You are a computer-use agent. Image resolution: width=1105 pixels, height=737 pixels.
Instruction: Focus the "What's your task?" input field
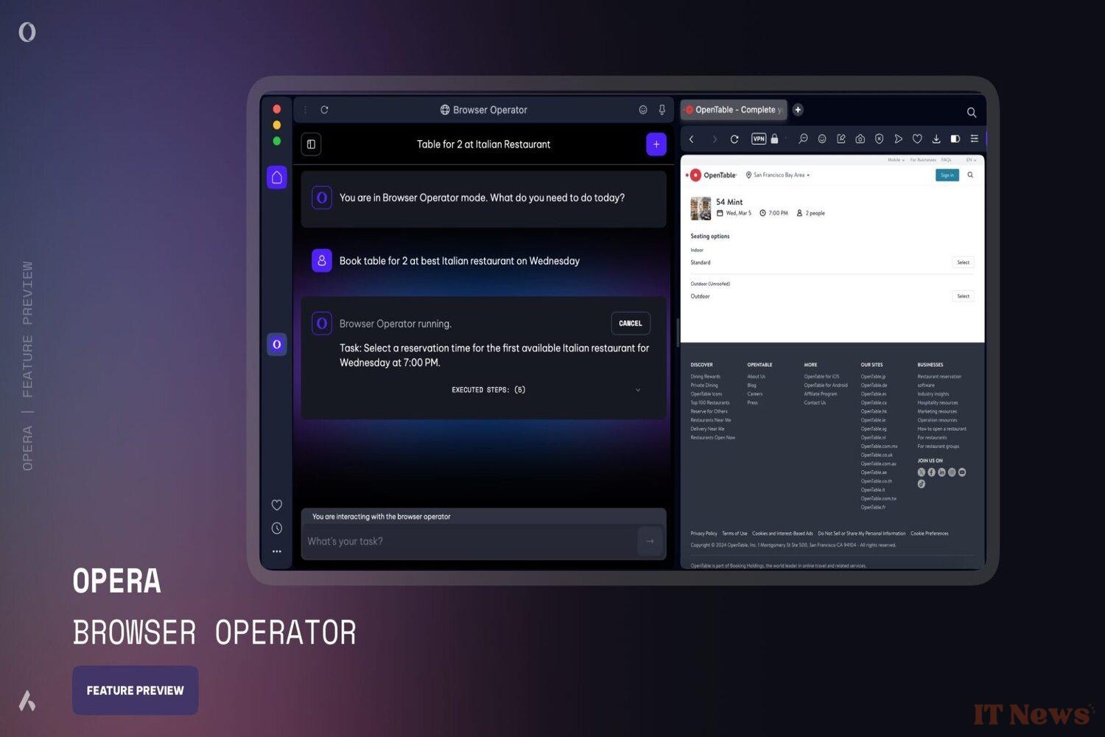pyautogui.click(x=469, y=542)
